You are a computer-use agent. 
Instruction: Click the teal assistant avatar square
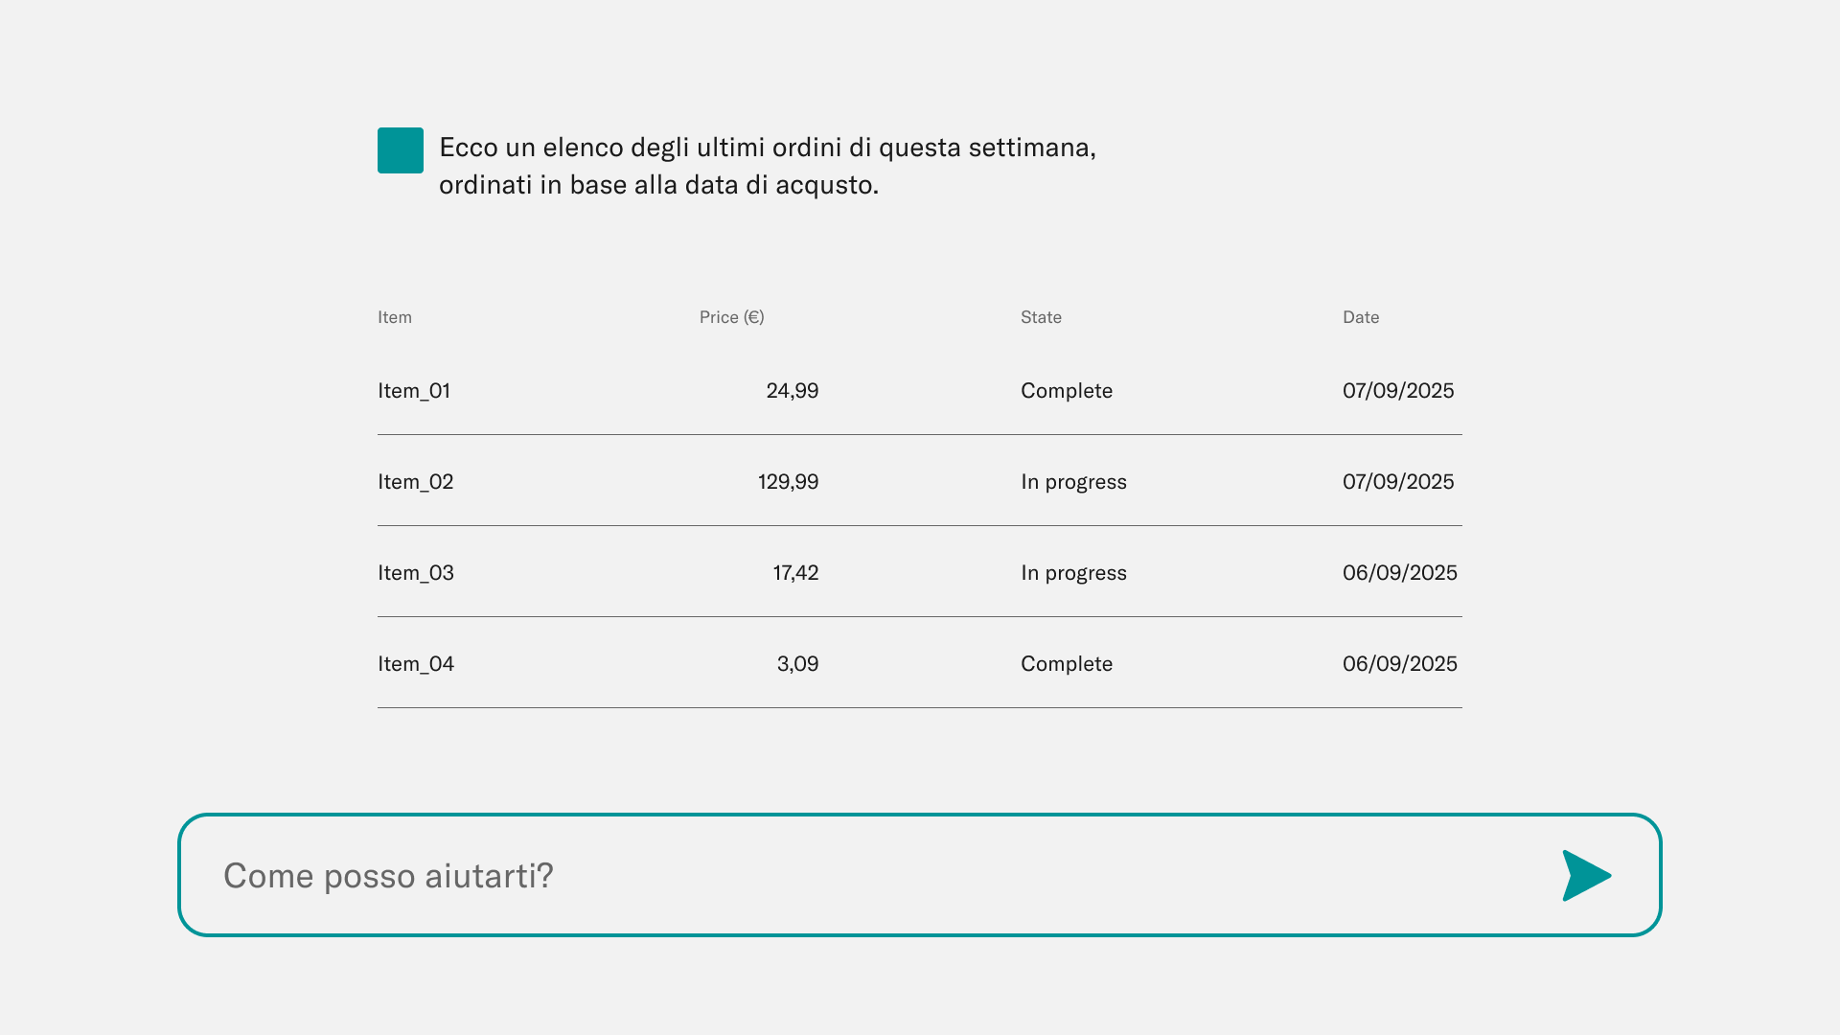point(401,150)
